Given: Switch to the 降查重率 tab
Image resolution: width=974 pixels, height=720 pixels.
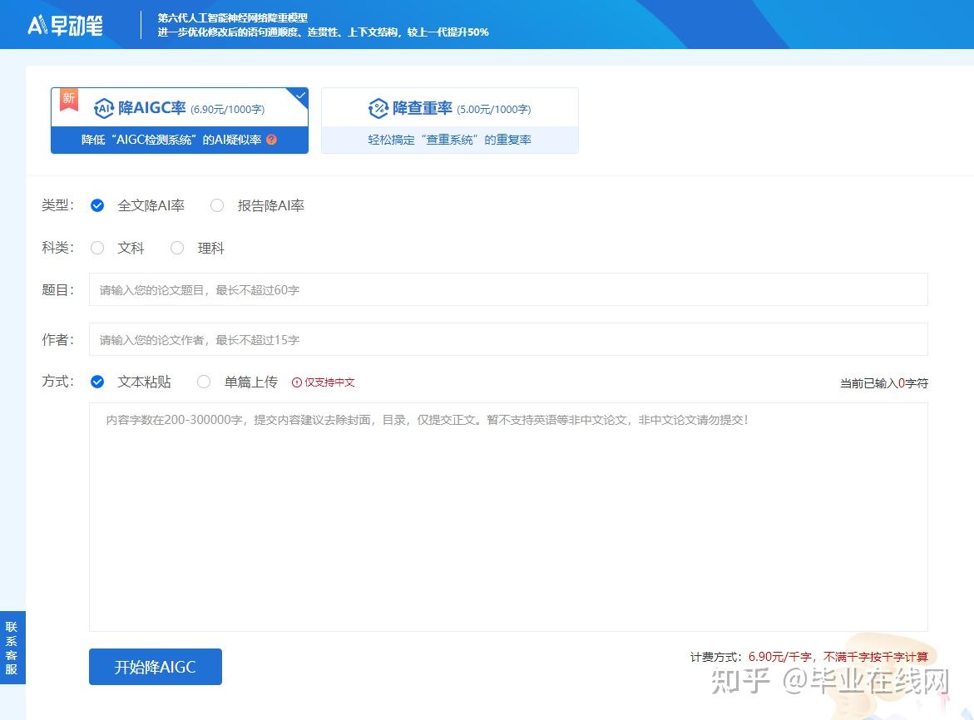Looking at the screenshot, I should 450,121.
